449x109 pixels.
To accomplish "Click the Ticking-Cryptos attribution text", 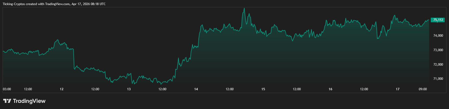I will [x=54, y=4].
